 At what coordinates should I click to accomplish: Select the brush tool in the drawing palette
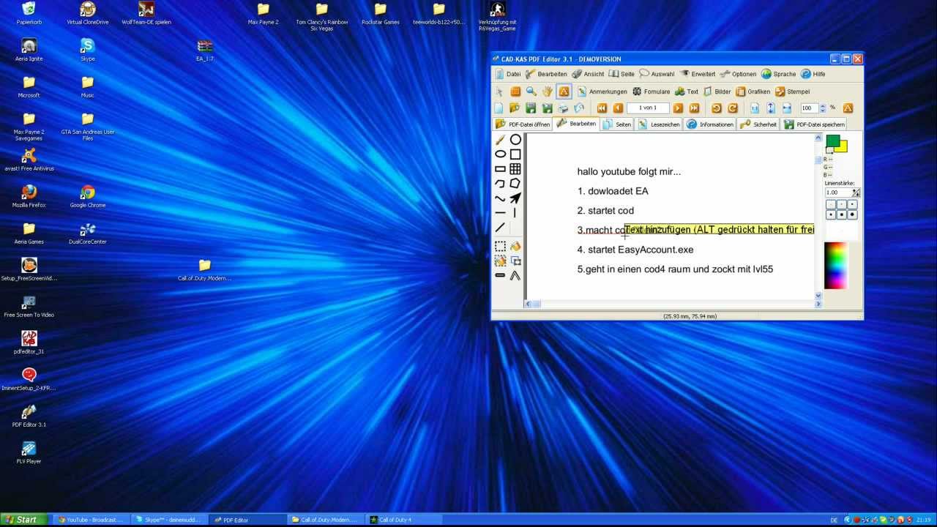[501, 139]
